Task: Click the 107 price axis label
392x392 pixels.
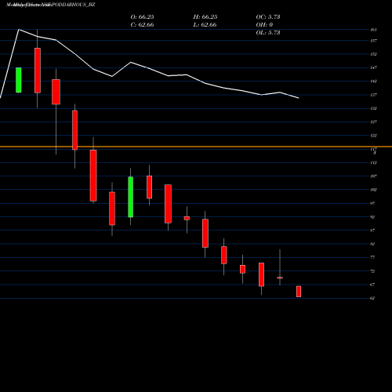Action: [x=374, y=176]
